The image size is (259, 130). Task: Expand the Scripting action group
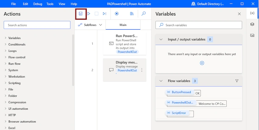[5, 83]
